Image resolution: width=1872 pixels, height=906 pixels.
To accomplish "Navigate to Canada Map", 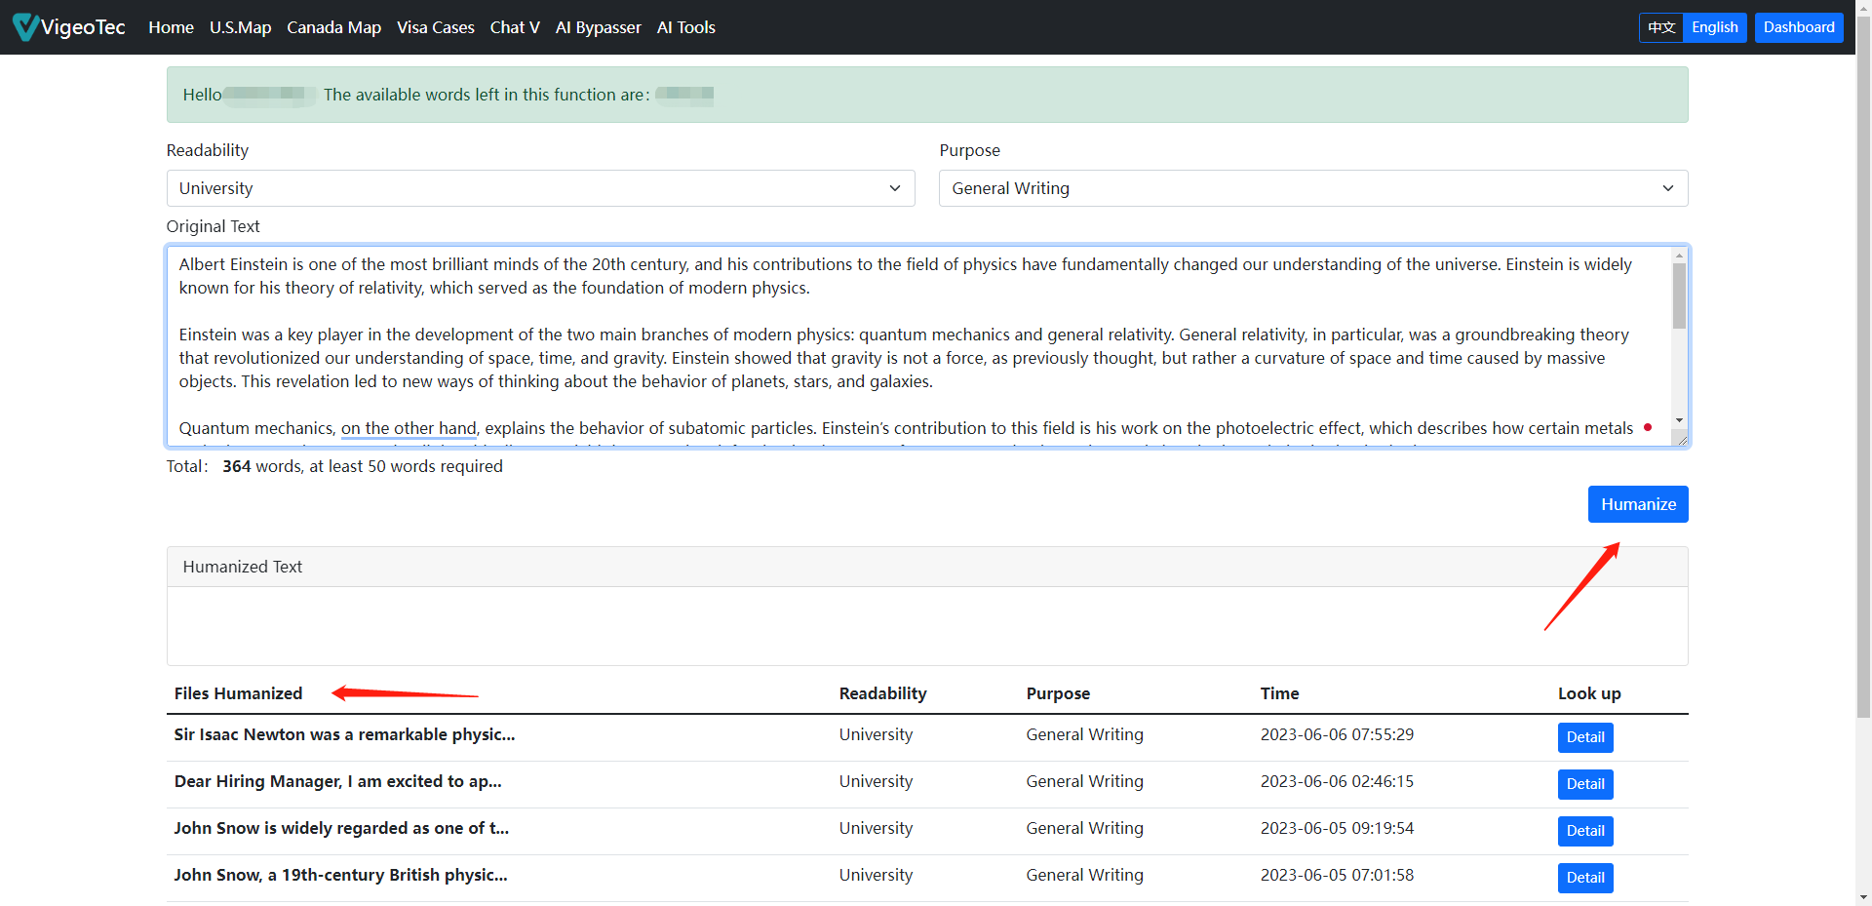I will [x=333, y=27].
